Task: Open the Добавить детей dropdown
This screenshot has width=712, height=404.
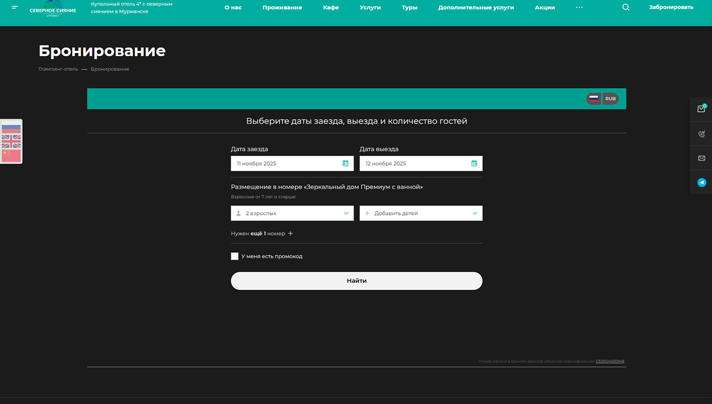Action: coord(421,213)
